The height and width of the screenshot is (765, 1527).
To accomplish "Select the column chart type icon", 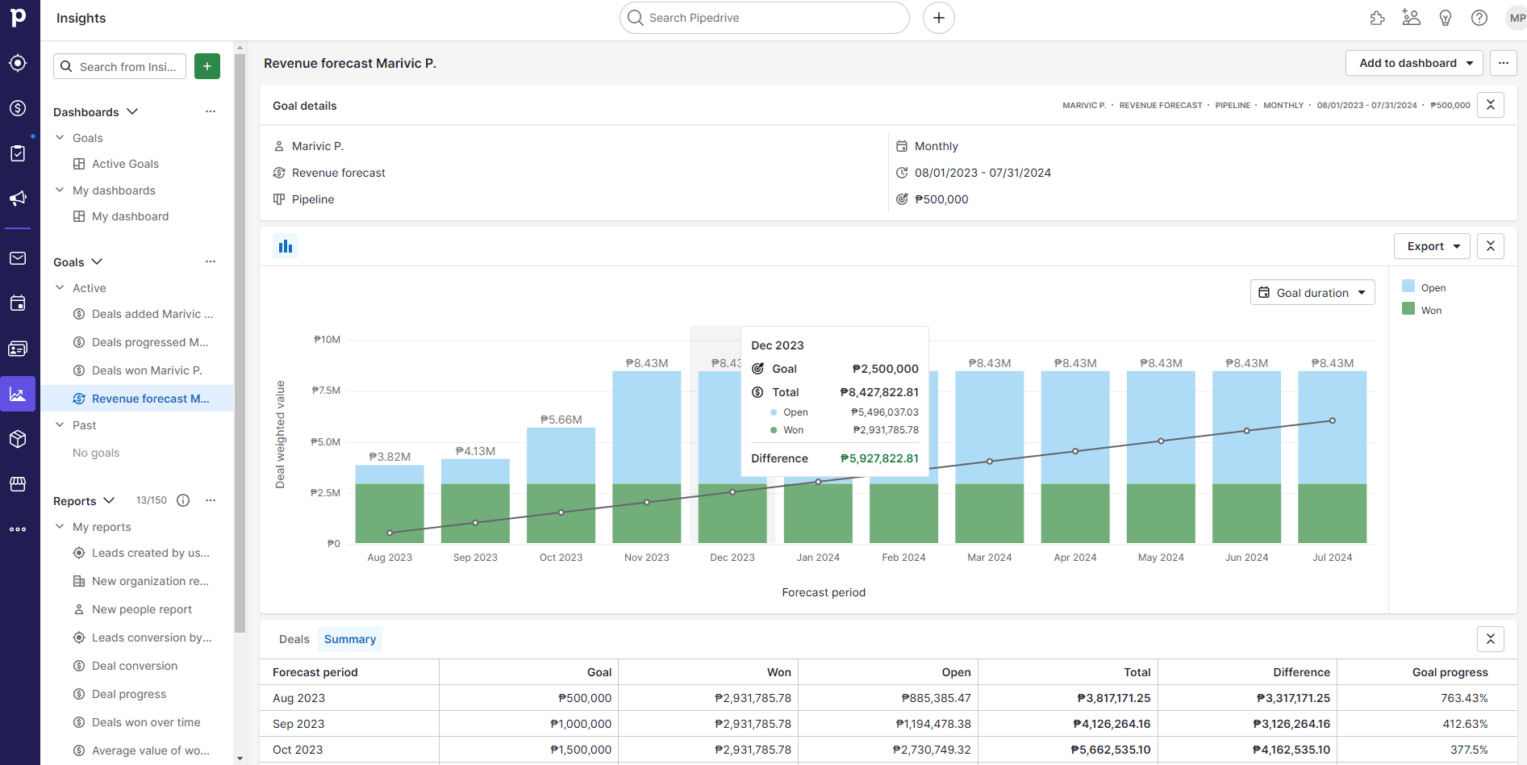I will pos(286,246).
